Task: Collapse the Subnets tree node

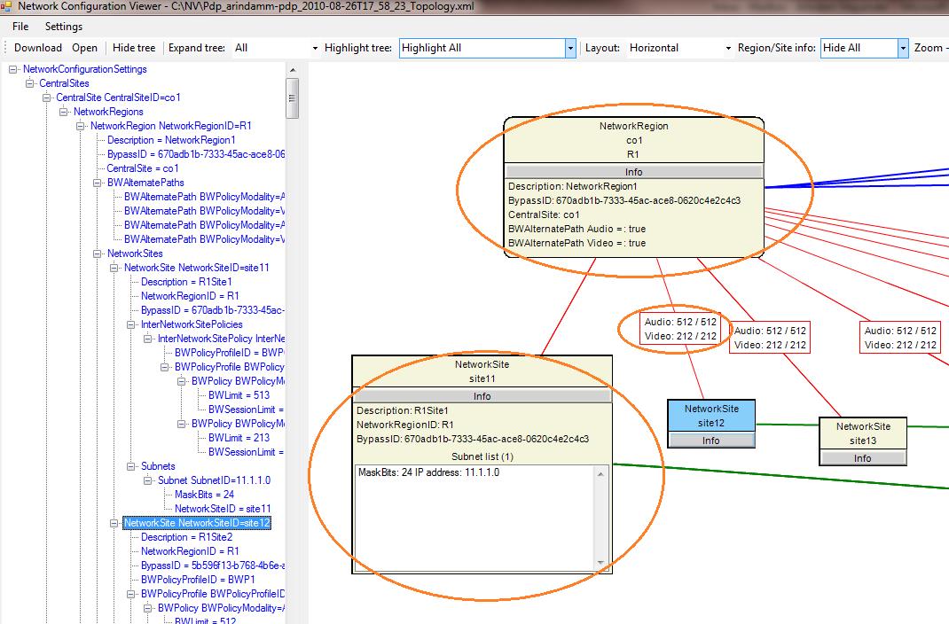Action: 131,466
